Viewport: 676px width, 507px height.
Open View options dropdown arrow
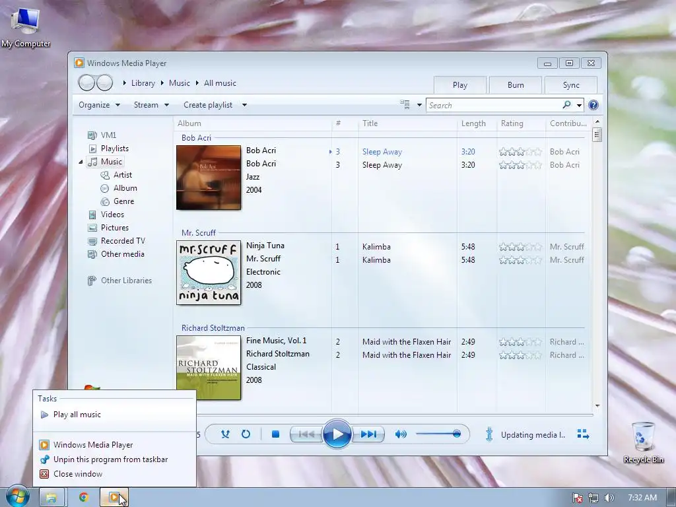click(x=419, y=105)
